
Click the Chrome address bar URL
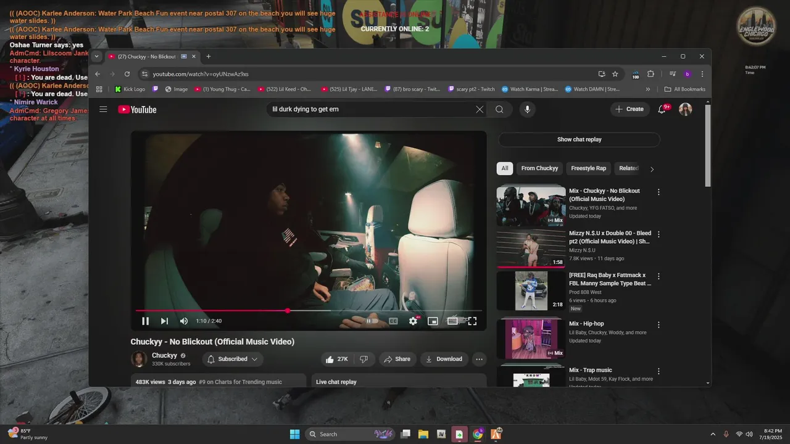point(201,74)
